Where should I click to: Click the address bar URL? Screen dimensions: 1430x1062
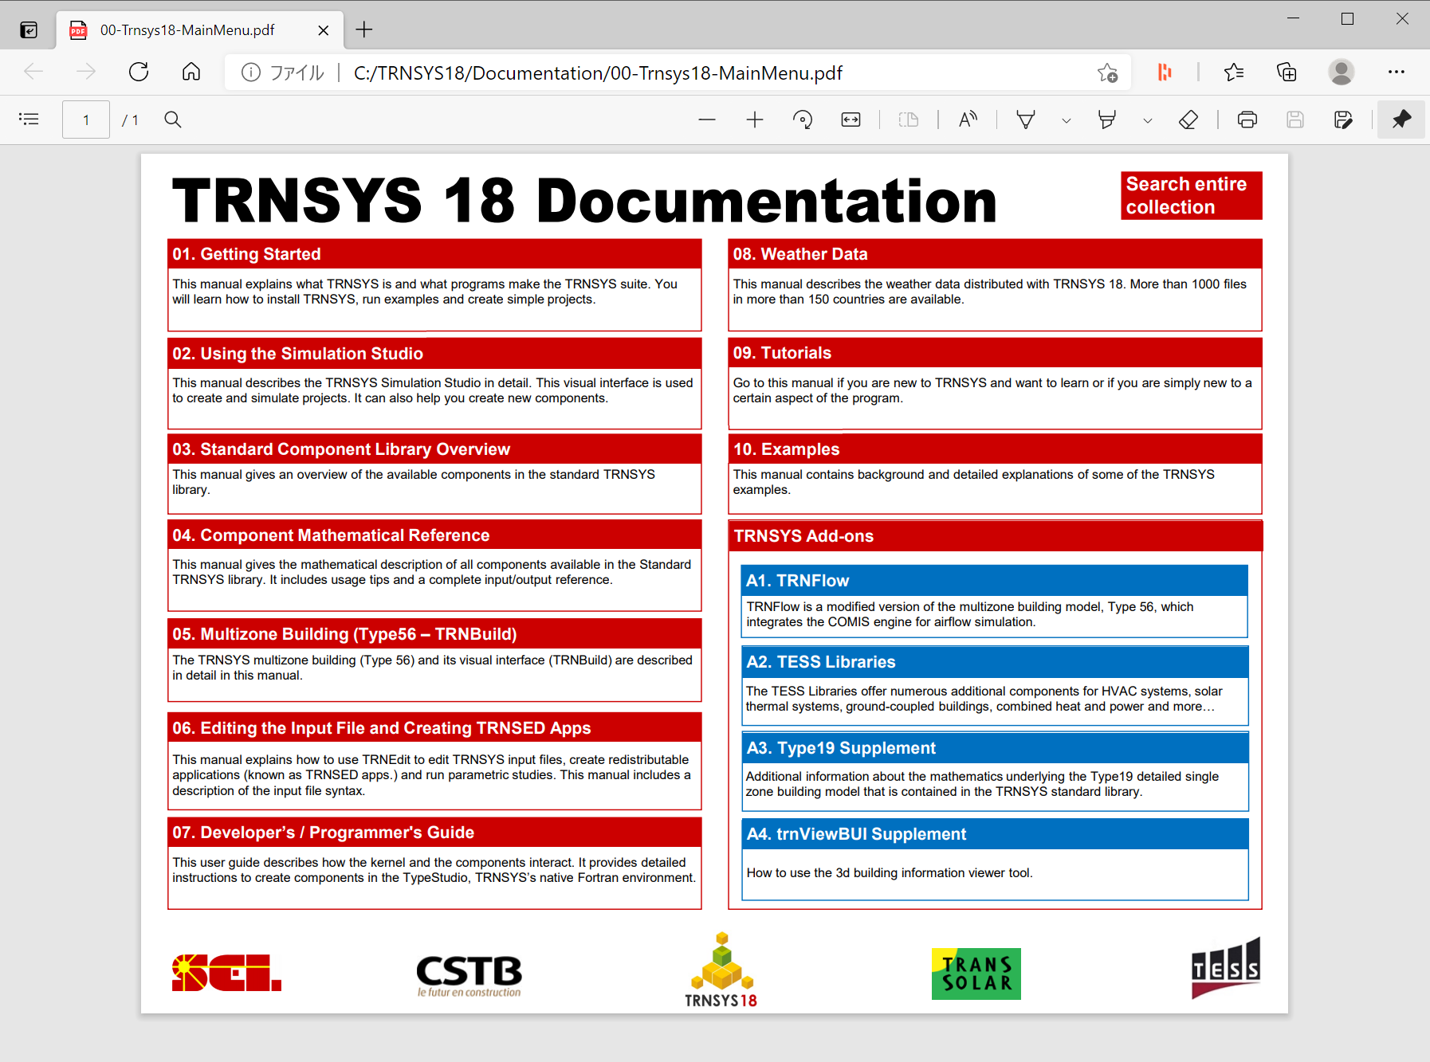coord(598,72)
